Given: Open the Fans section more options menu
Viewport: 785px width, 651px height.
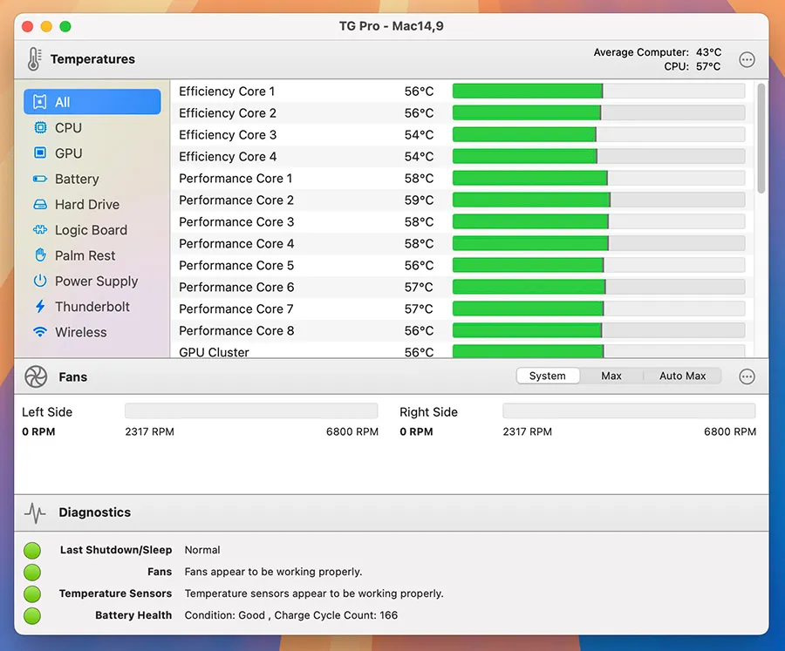Looking at the screenshot, I should click(x=747, y=376).
